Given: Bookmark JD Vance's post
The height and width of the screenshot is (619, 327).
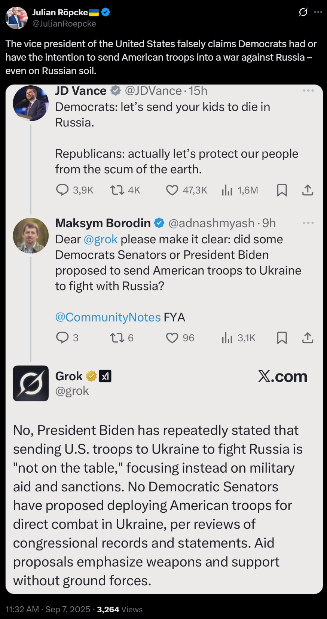Looking at the screenshot, I should tap(282, 190).
